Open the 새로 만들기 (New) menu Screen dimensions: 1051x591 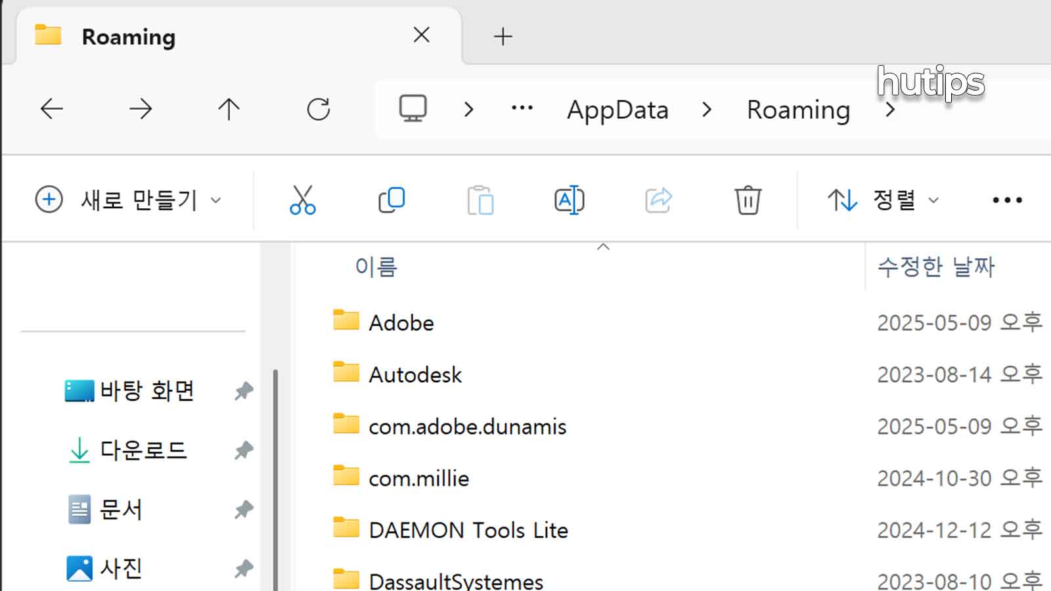click(128, 200)
